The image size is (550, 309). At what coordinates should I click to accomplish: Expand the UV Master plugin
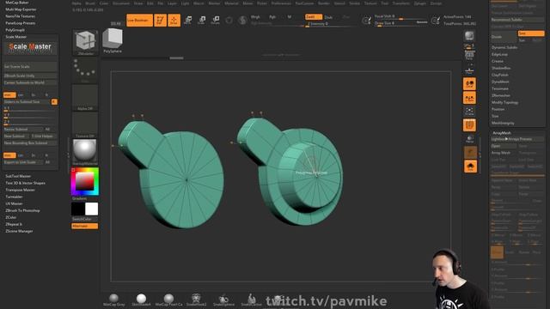tap(14, 203)
